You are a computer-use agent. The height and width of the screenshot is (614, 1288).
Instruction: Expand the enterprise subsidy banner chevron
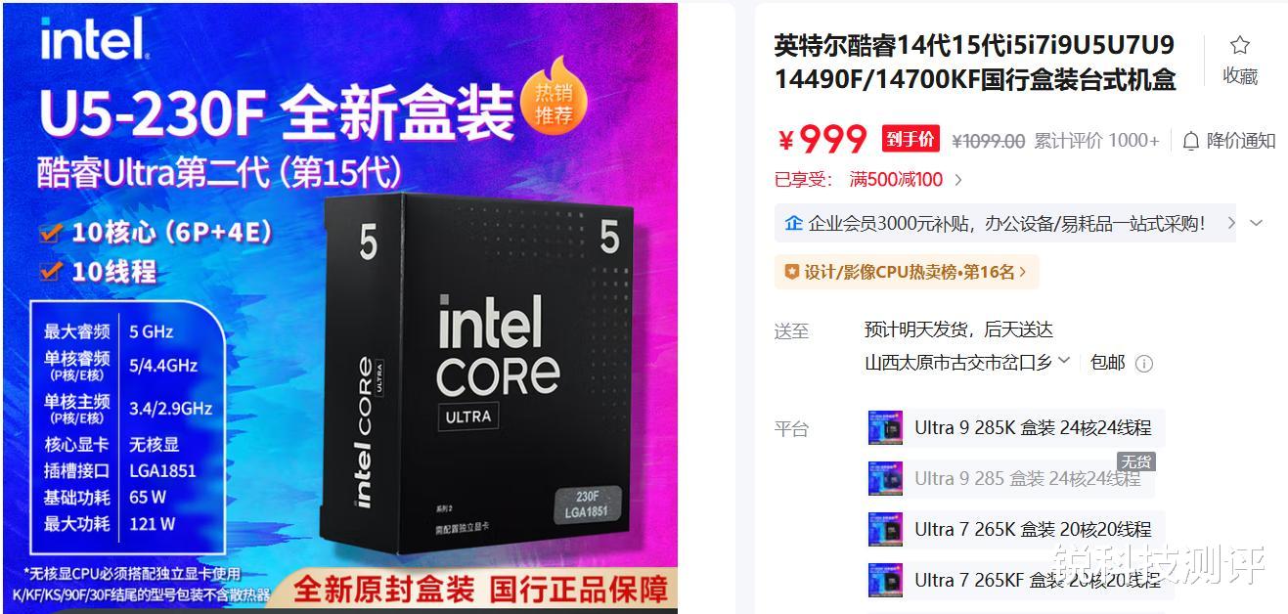[x=1257, y=223]
